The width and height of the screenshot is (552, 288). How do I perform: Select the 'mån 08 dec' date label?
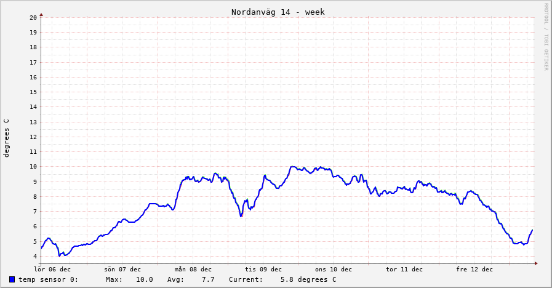pyautogui.click(x=193, y=269)
